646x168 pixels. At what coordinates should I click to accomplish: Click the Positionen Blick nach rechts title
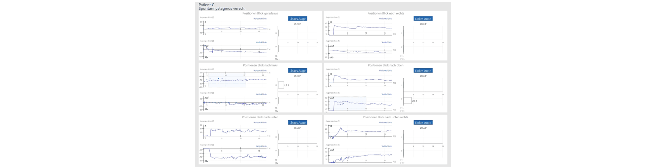click(x=386, y=13)
